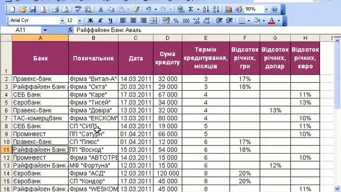This screenshot has width=341, height=192.
Task: Align cell text right
Action: [x=143, y=21]
